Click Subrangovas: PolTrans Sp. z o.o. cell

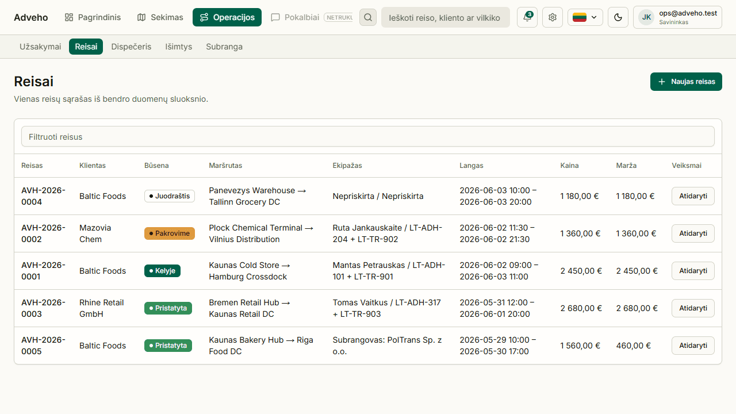pyautogui.click(x=387, y=346)
